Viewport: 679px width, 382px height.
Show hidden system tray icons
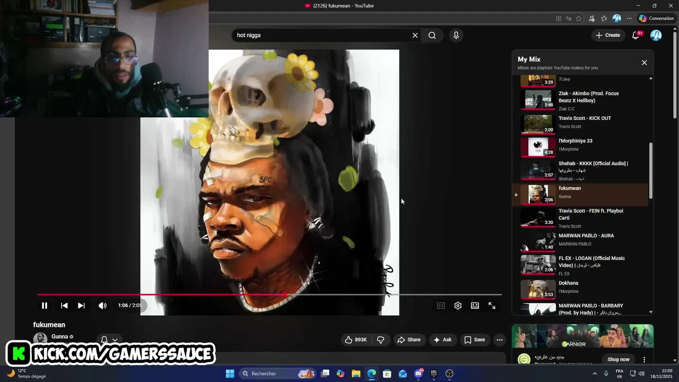(x=594, y=374)
